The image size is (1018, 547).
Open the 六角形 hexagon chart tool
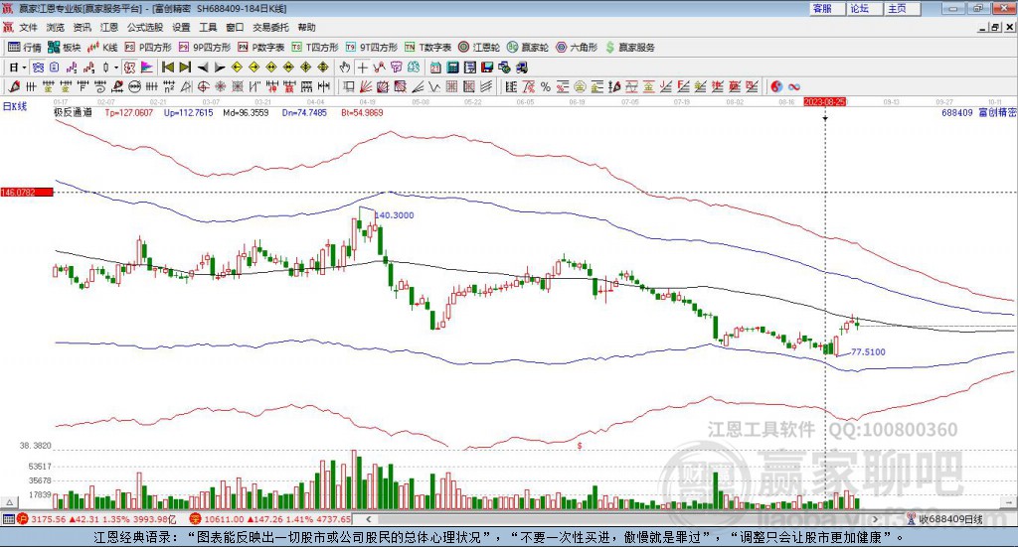[x=577, y=48]
